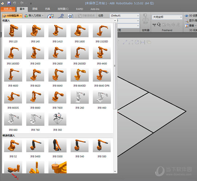Click the synchronize controller icon

click(x=145, y=19)
